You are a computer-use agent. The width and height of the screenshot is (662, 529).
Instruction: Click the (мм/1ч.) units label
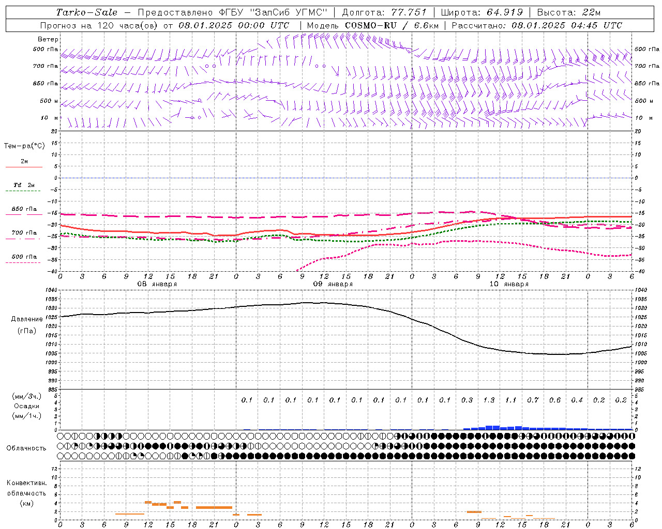click(x=27, y=416)
